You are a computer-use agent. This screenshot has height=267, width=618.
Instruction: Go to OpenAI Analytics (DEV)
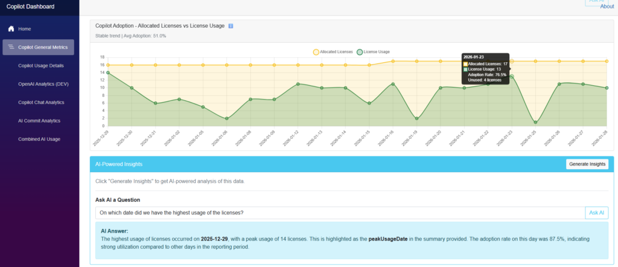click(x=43, y=84)
